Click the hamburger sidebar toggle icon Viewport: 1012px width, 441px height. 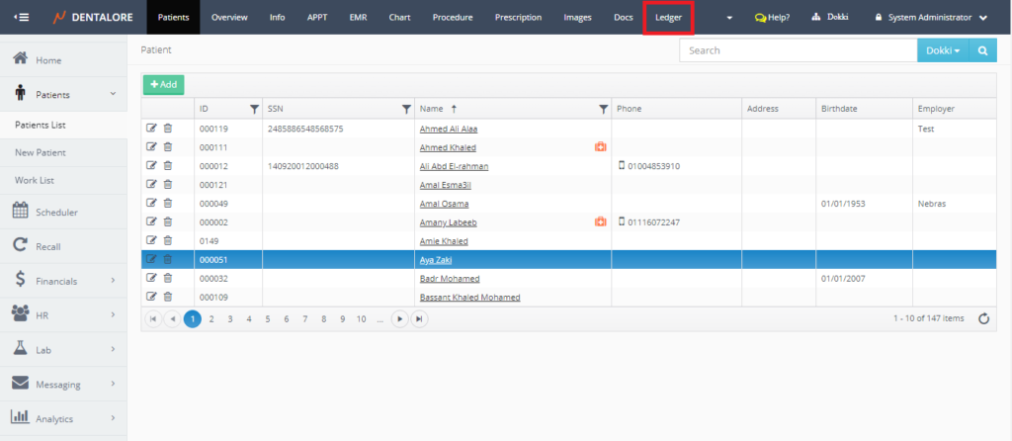pyautogui.click(x=22, y=17)
